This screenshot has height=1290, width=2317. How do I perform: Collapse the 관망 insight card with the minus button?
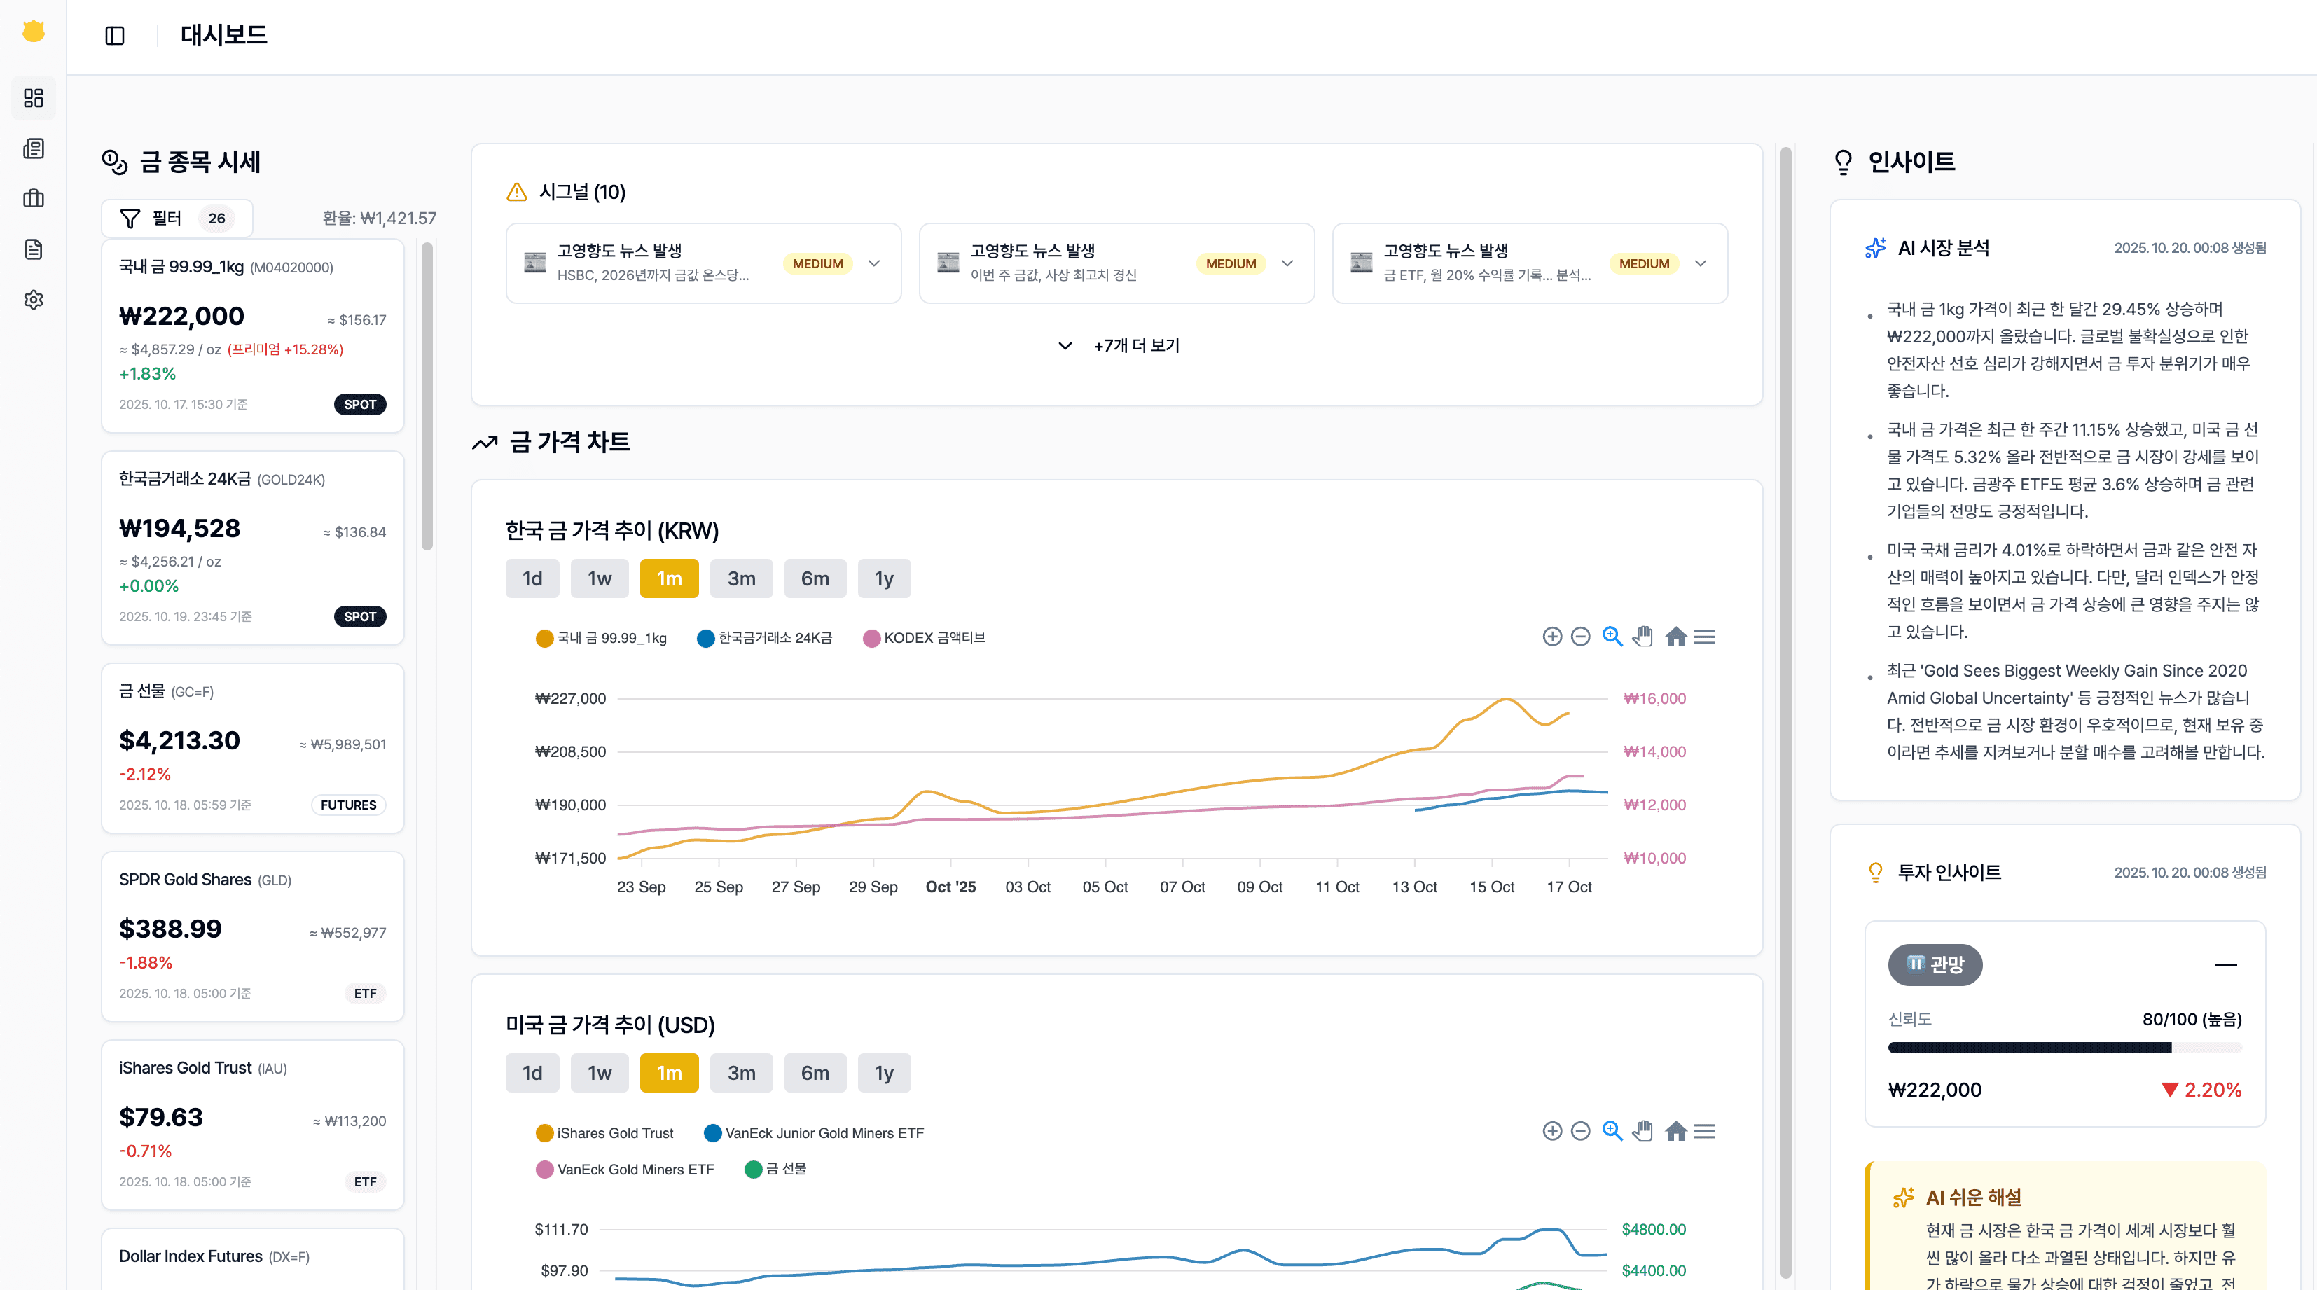pos(2225,964)
